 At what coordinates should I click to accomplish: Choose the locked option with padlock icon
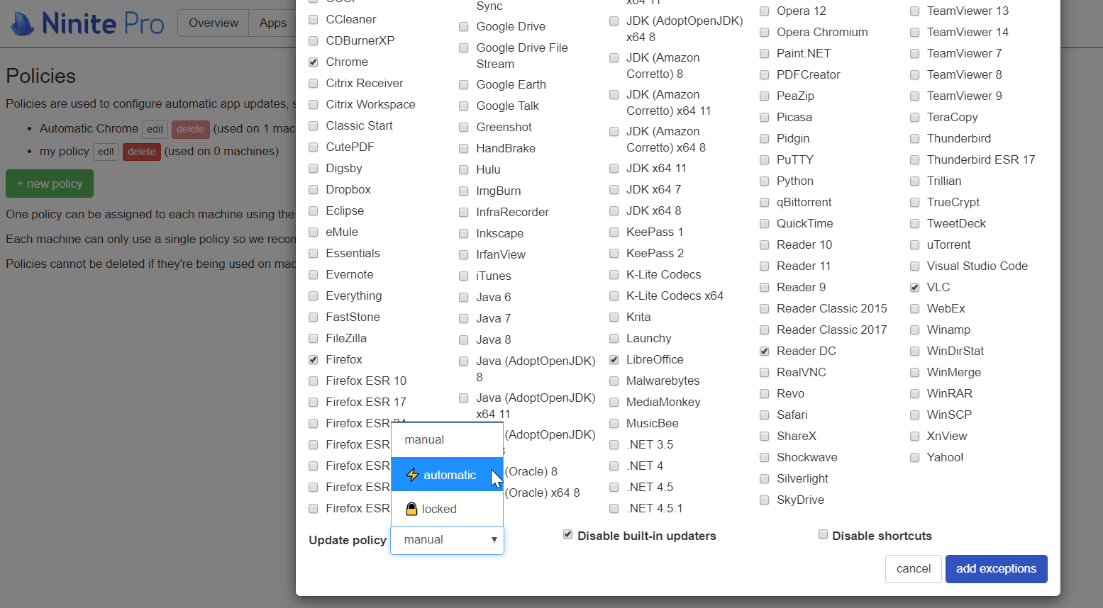(447, 509)
